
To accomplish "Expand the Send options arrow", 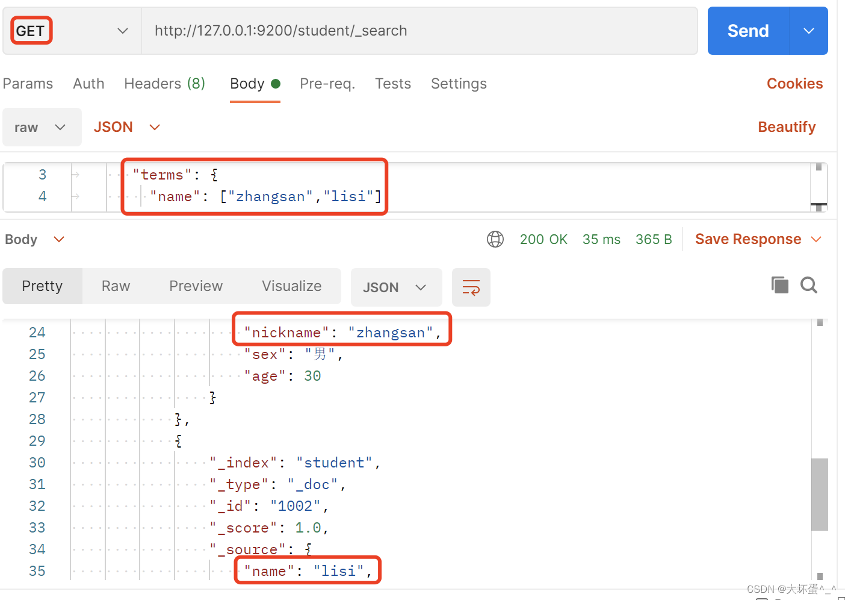I will (x=809, y=31).
